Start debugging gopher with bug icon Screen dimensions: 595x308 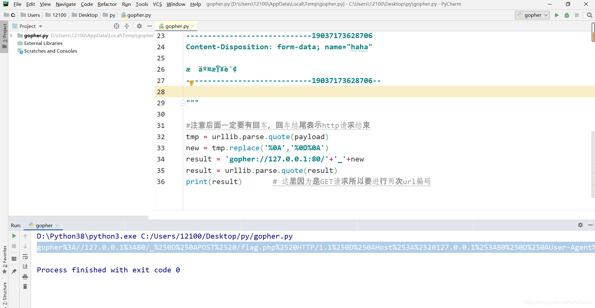[567, 15]
